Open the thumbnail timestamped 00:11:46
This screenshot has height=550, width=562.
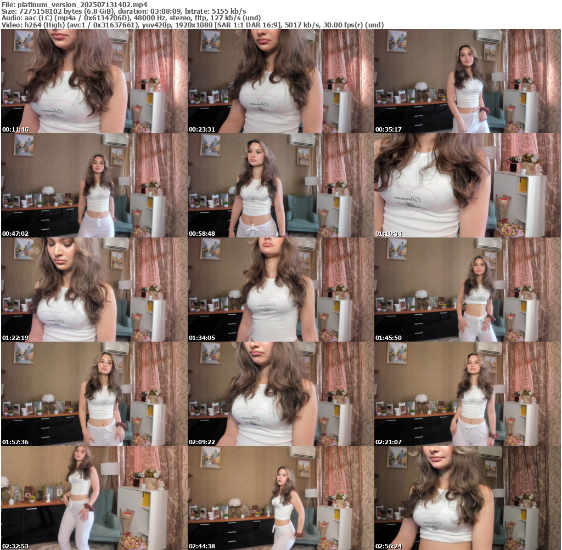(94, 82)
